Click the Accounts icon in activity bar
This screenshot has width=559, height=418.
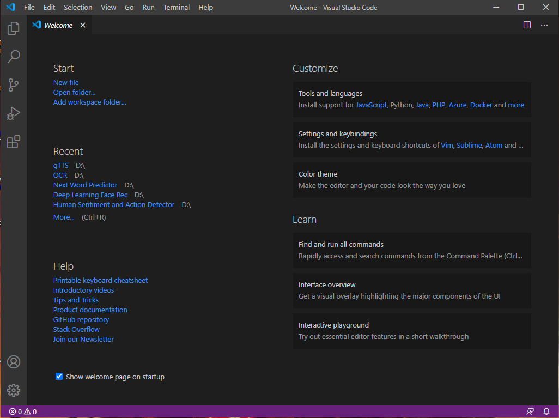[14, 362]
